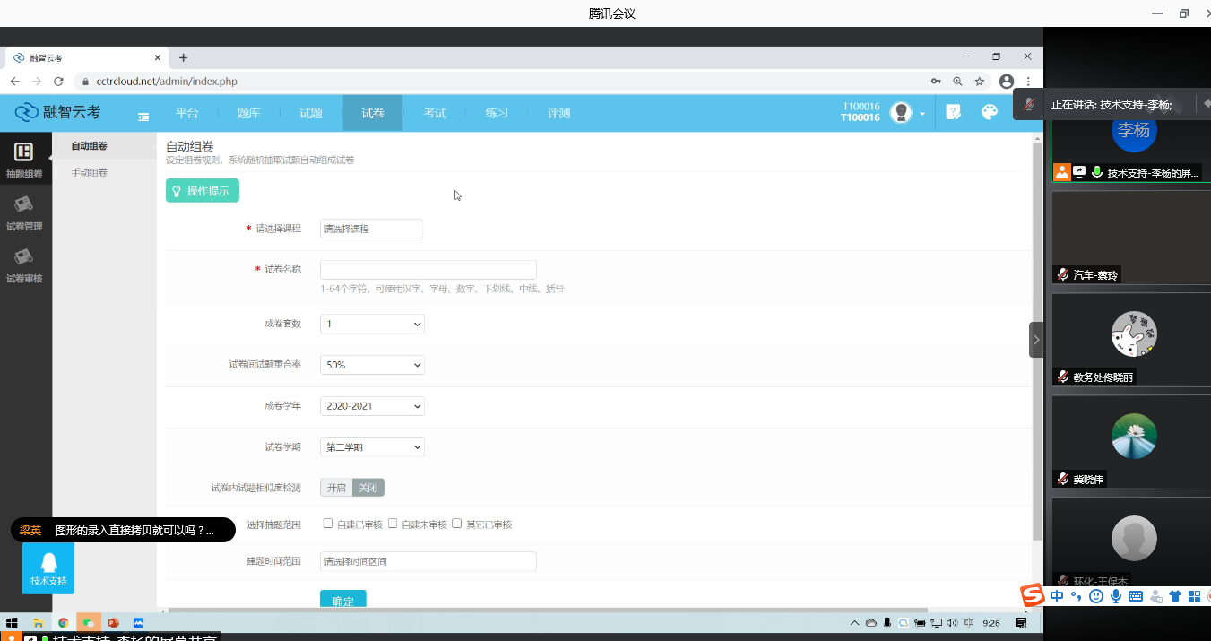Click the 试卷名称 text field
Image resolution: width=1211 pixels, height=641 pixels.
[x=428, y=270]
